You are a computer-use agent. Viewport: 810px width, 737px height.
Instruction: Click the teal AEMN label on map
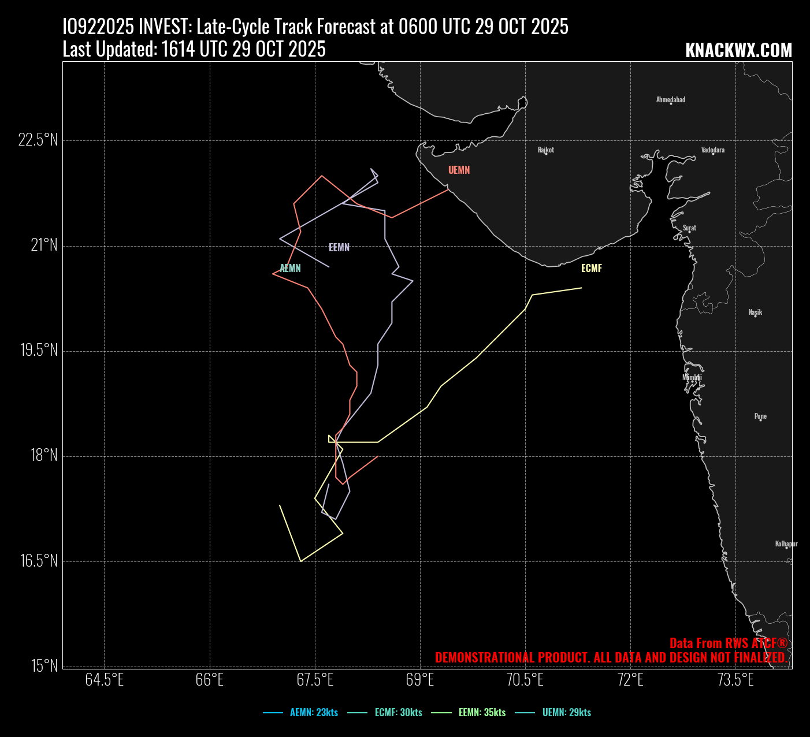click(290, 269)
